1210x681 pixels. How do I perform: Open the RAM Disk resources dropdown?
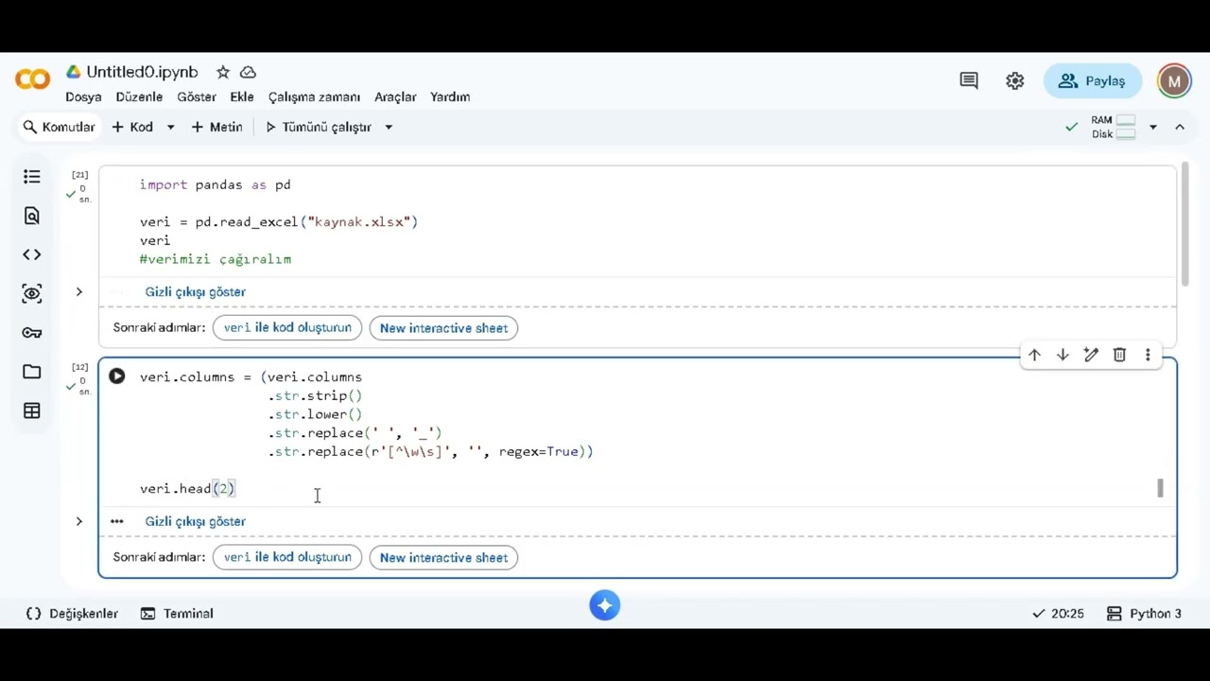[x=1152, y=127]
